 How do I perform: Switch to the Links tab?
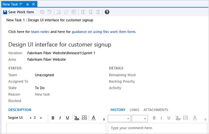coord(134,110)
